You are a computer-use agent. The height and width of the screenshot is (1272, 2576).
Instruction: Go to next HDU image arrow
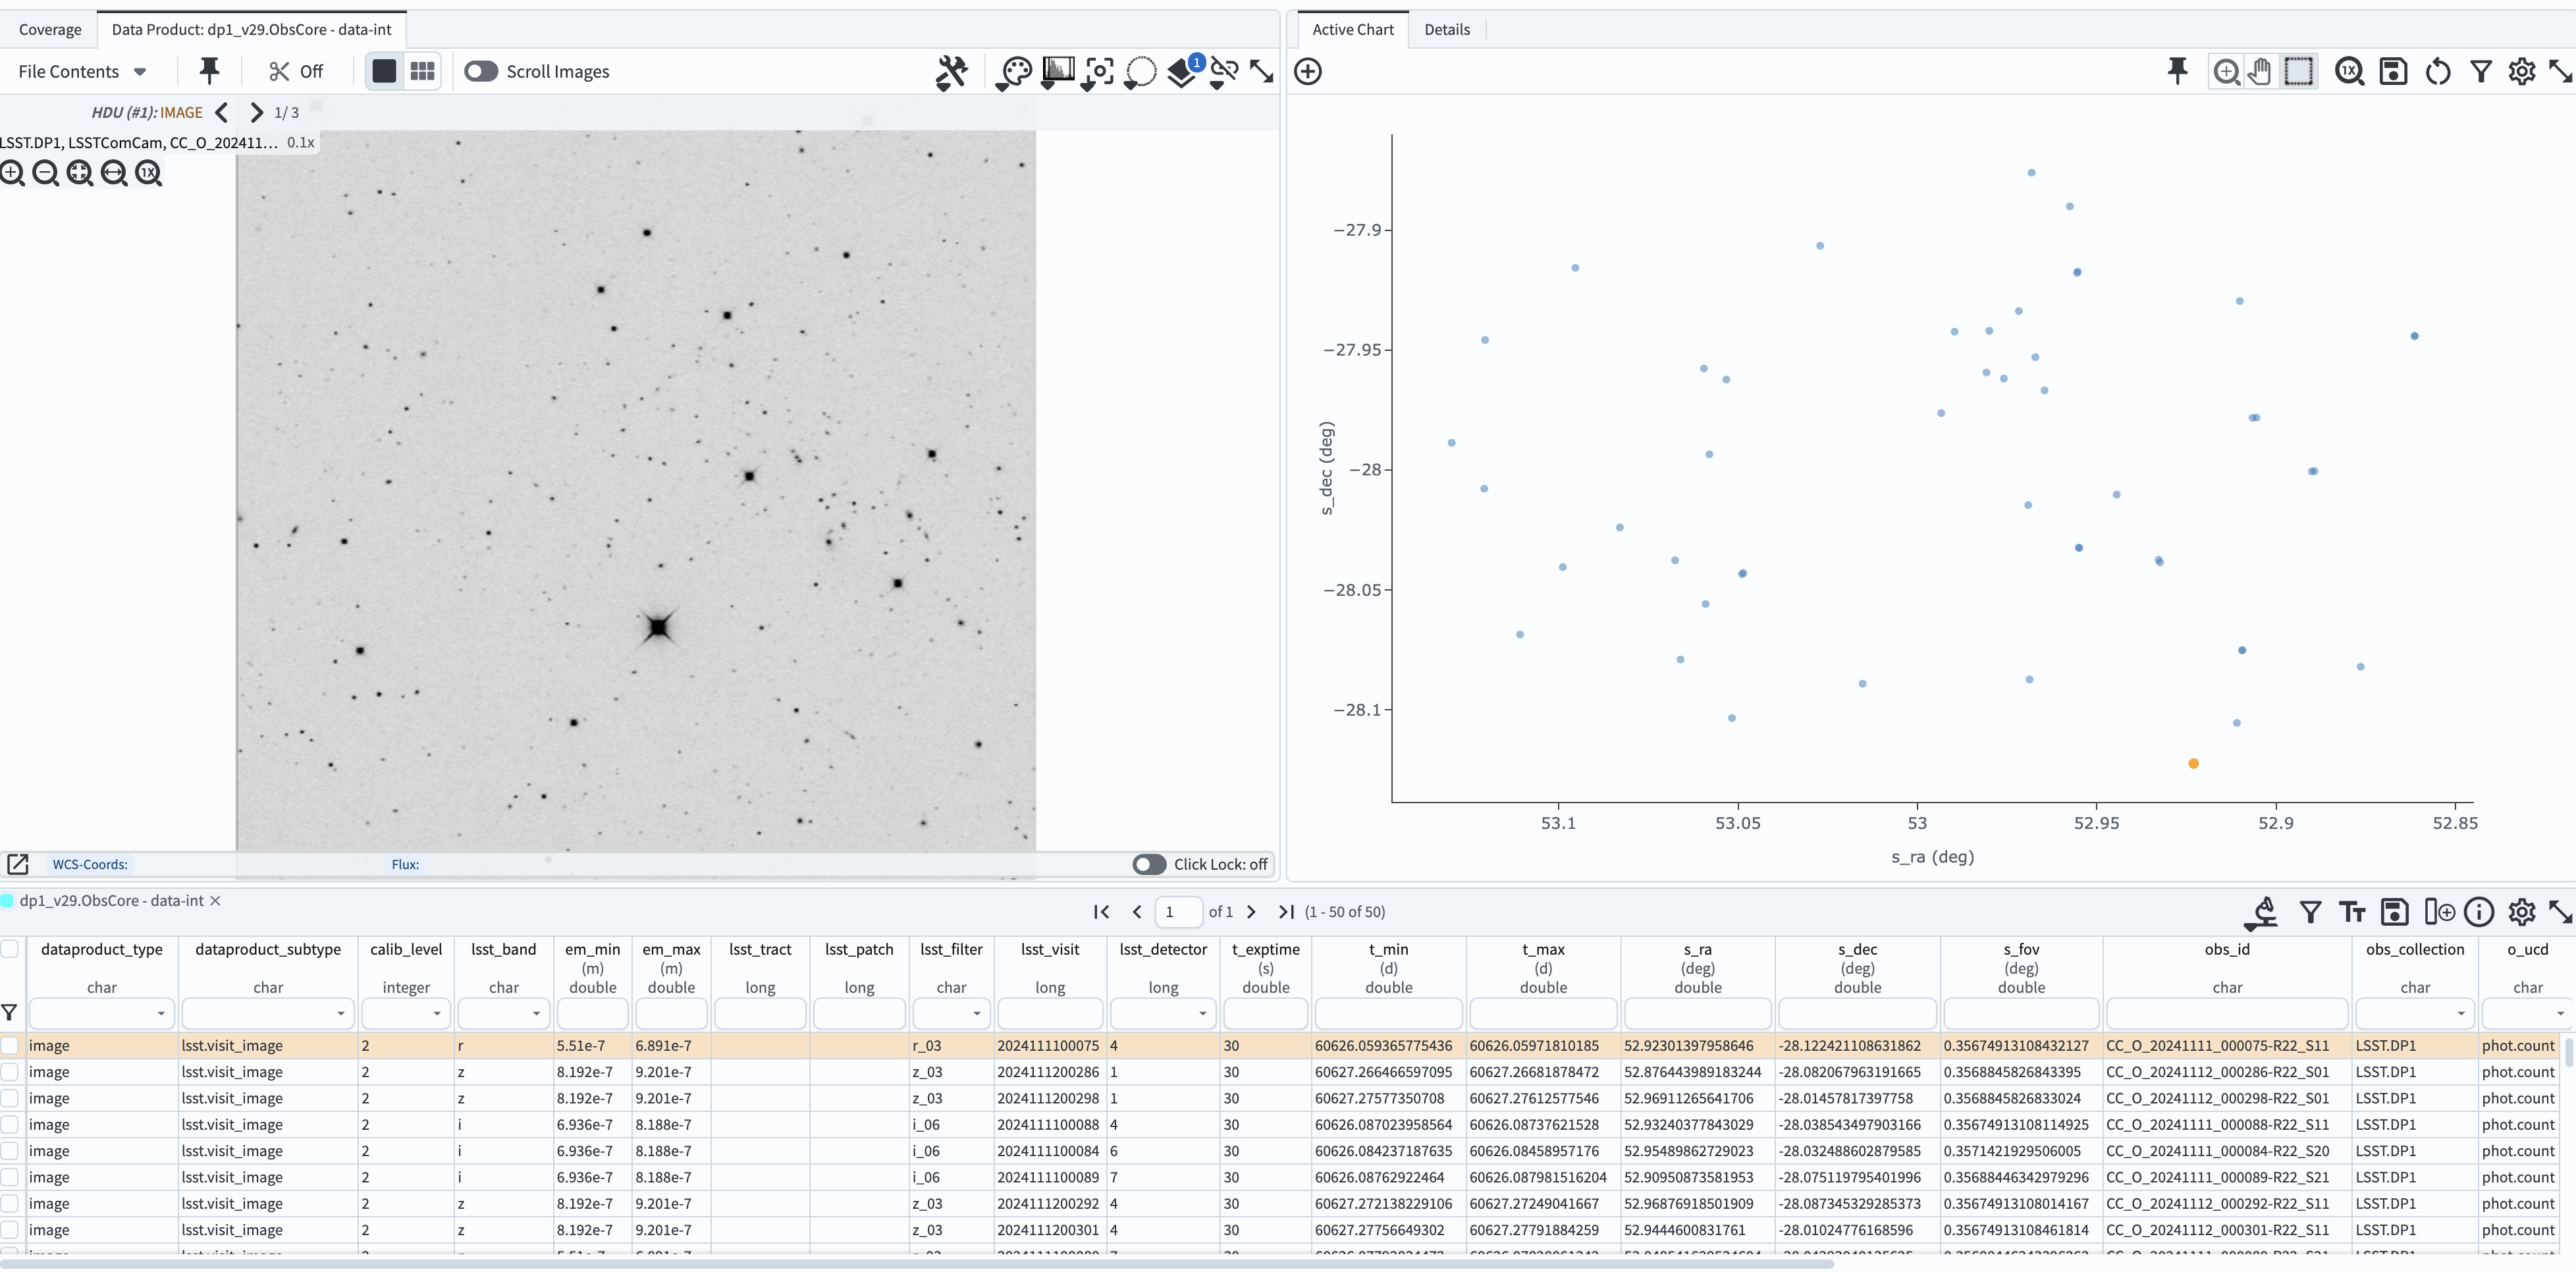pos(256,113)
